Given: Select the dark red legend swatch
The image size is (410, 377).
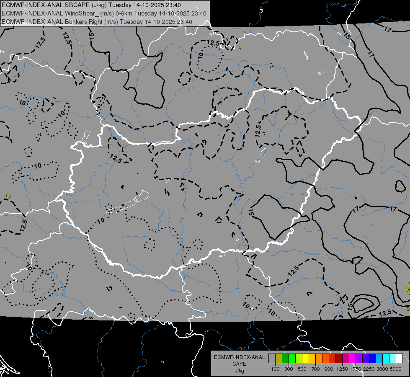Looking at the screenshot, I should pyautogui.click(x=339, y=358).
